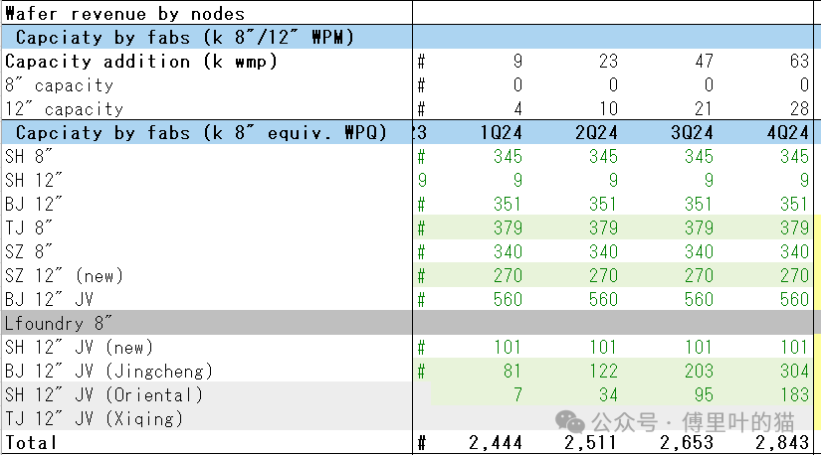
Task: Click the 12" capacity value 28
Action: (799, 109)
